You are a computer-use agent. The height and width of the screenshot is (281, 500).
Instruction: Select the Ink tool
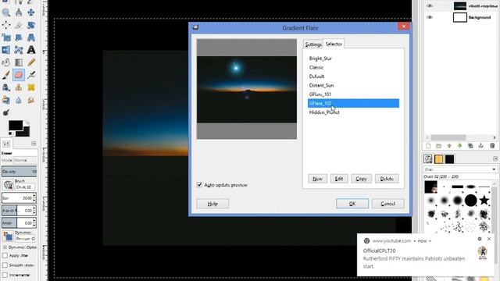tap(6, 87)
